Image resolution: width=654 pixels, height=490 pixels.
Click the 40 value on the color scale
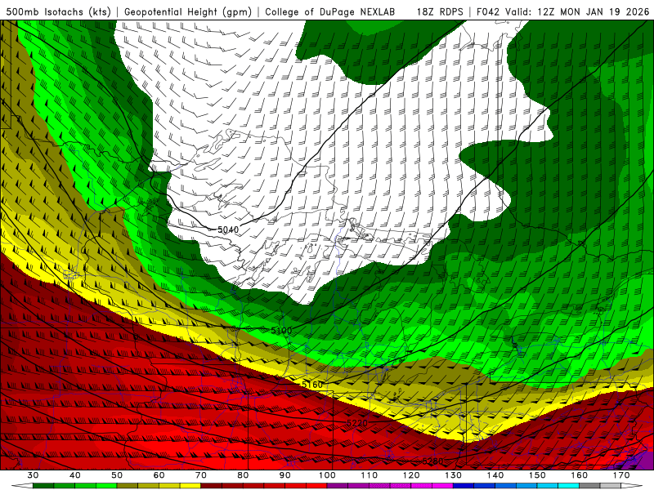click(x=75, y=475)
